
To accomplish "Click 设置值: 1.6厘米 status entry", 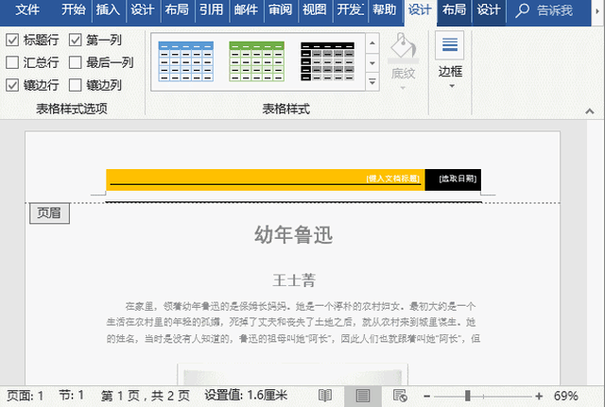I will click(x=246, y=396).
